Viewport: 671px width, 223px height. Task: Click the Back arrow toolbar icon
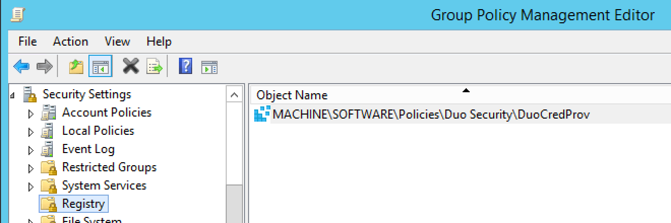(x=21, y=66)
